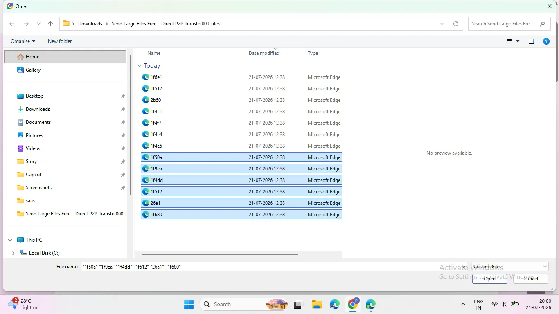559x314 pixels.
Task: Open the help question mark icon
Action: (x=546, y=41)
